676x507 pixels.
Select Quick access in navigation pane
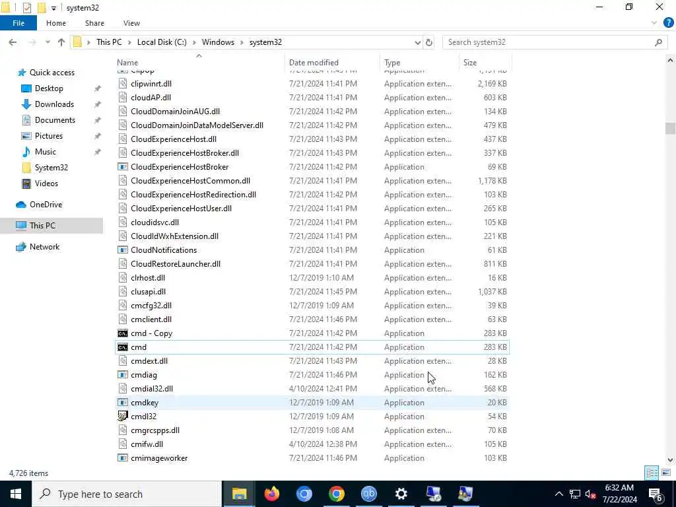click(x=51, y=73)
